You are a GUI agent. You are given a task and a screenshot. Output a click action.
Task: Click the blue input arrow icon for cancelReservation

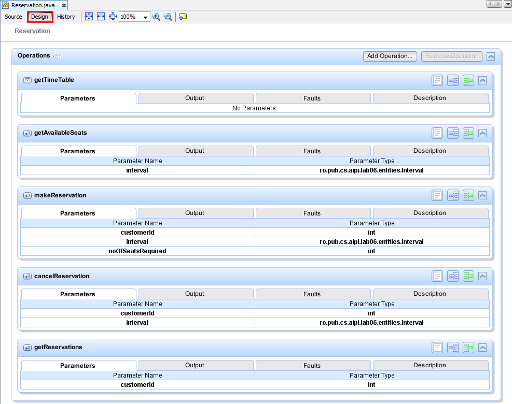(453, 276)
